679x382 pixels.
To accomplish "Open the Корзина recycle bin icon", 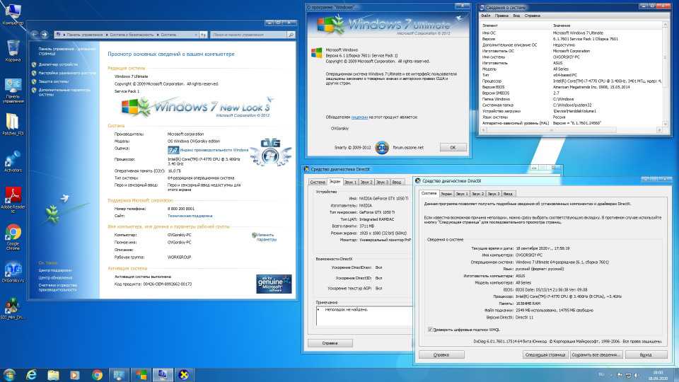I will 13,50.
